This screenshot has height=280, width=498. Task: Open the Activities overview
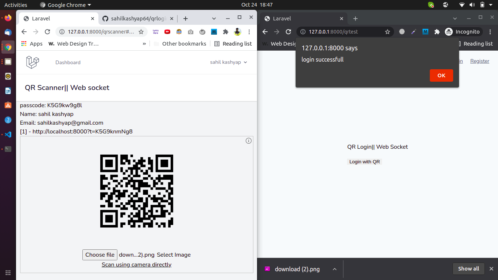pyautogui.click(x=16, y=5)
